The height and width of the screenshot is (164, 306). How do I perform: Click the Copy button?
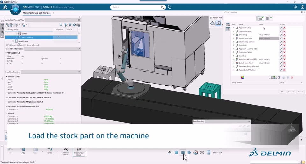(23, 151)
